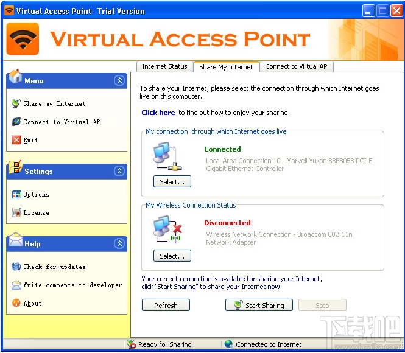
Task: Click the disconnected wireless computers icon
Action: (x=167, y=229)
